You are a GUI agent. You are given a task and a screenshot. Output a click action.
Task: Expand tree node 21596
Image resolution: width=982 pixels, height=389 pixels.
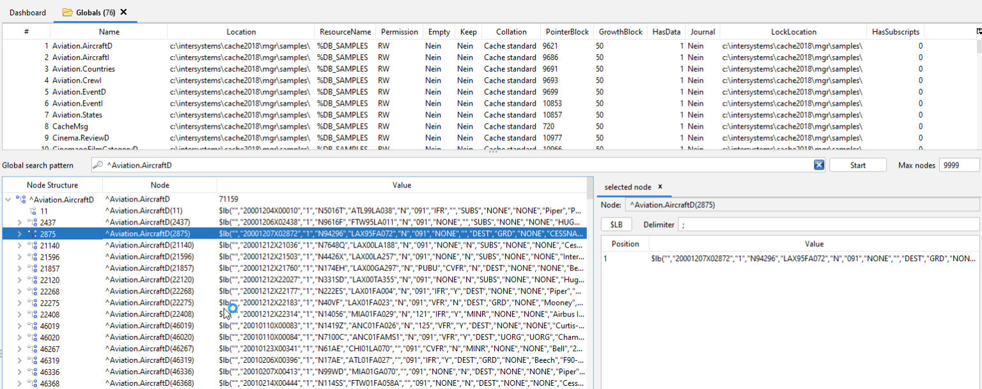[19, 257]
